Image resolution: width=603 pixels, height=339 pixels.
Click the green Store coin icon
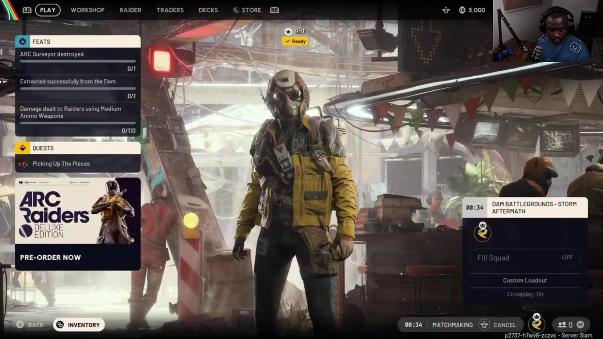tap(236, 10)
